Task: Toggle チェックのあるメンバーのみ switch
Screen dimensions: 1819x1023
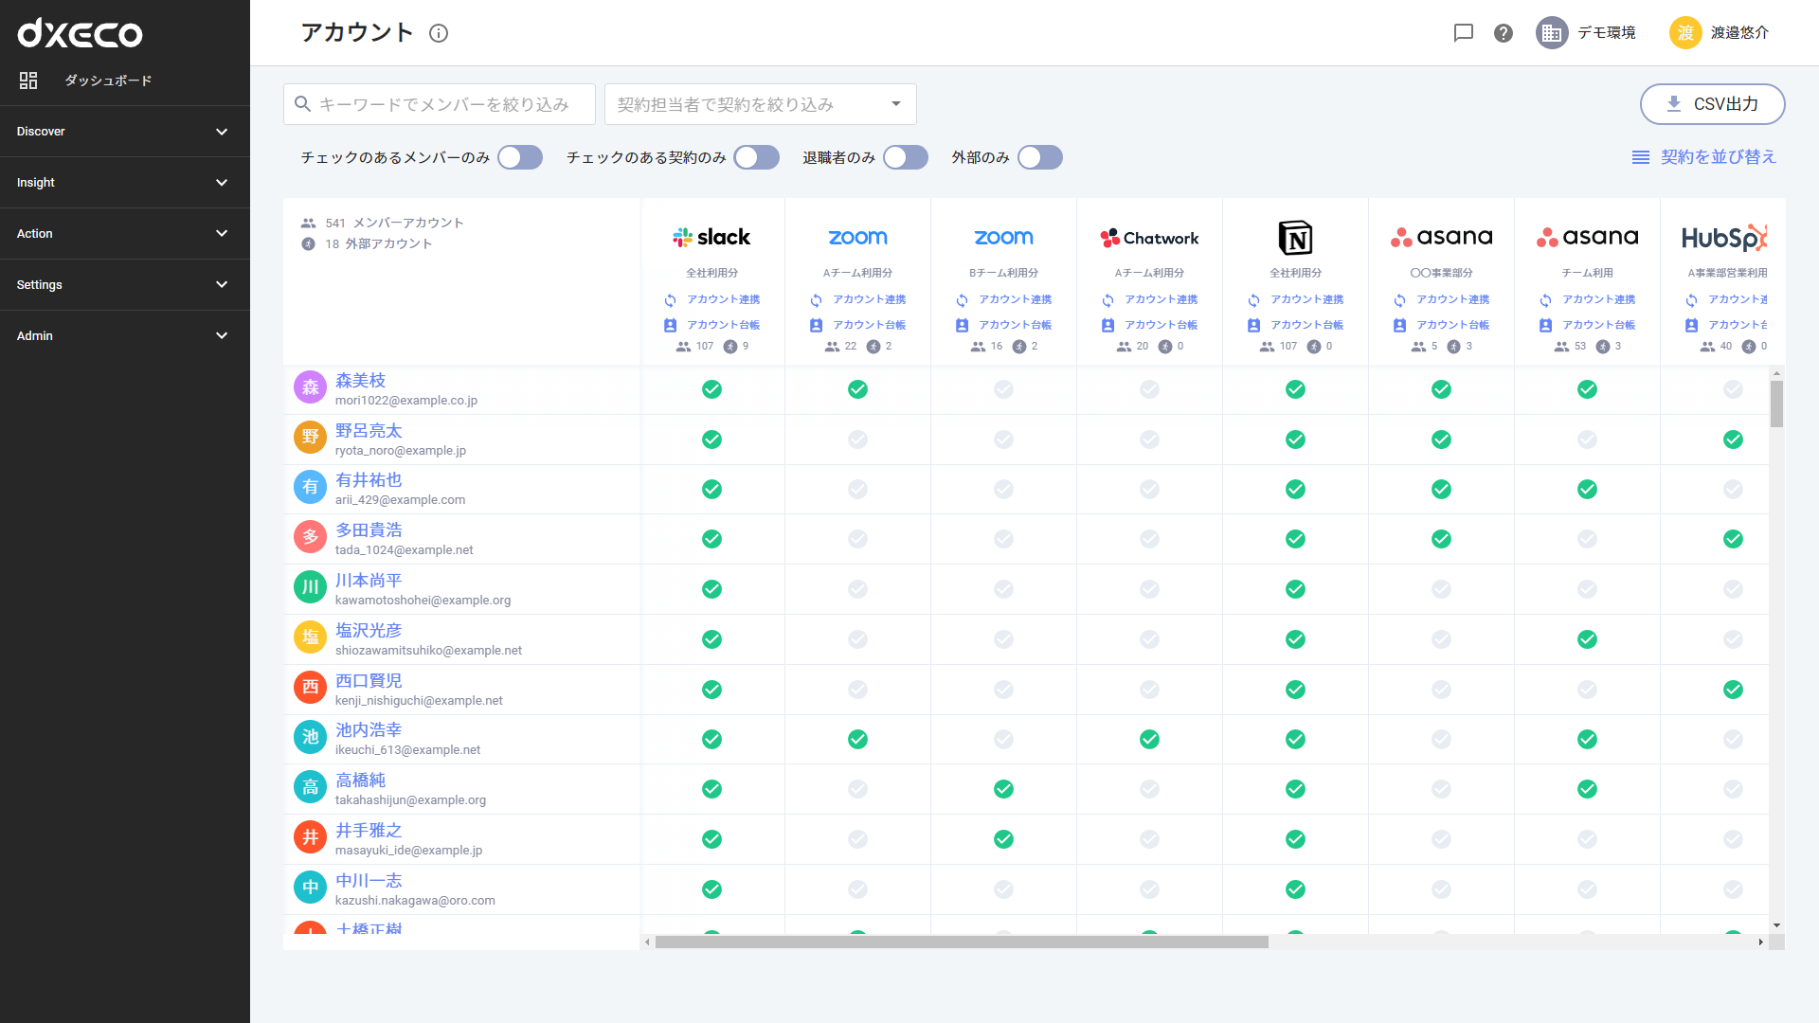Action: 520,157
